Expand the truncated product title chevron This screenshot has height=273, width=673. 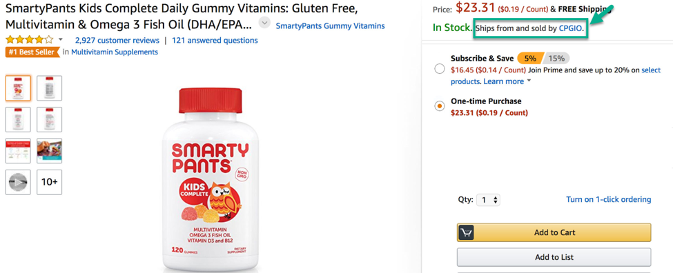[x=265, y=23]
